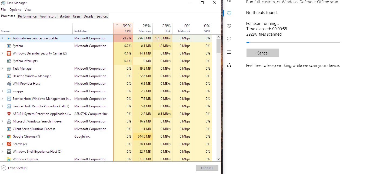Image resolution: width=373 pixels, height=174 pixels.
Task: Switch to the Startup tab
Action: coord(65,16)
